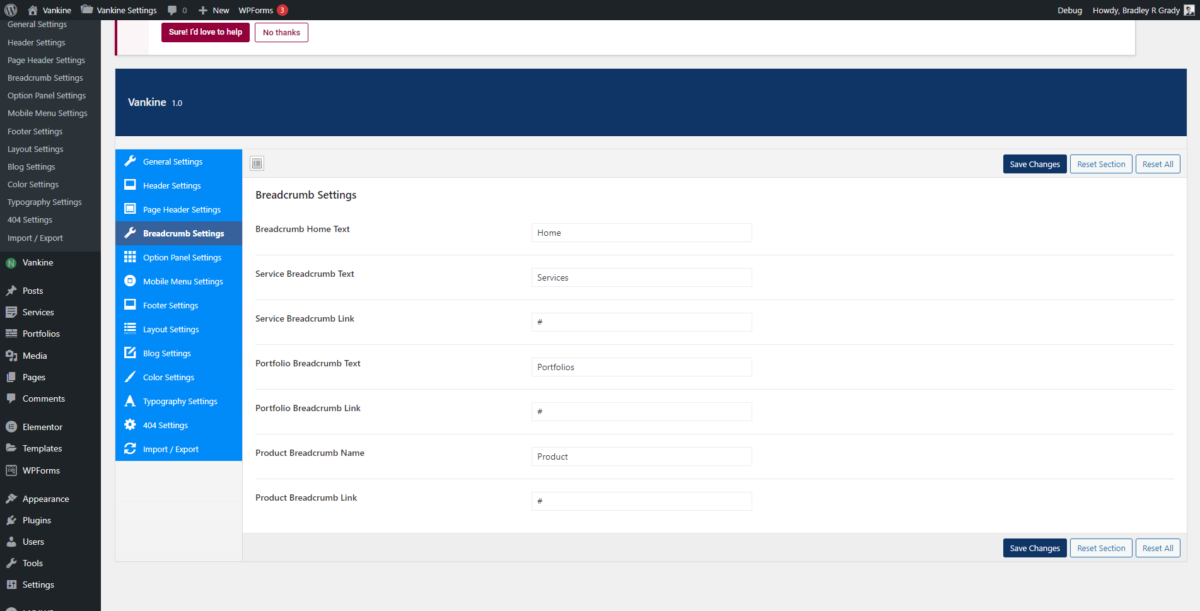Click the comments bubble icon in admin bar
The image size is (1200, 611).
(172, 10)
